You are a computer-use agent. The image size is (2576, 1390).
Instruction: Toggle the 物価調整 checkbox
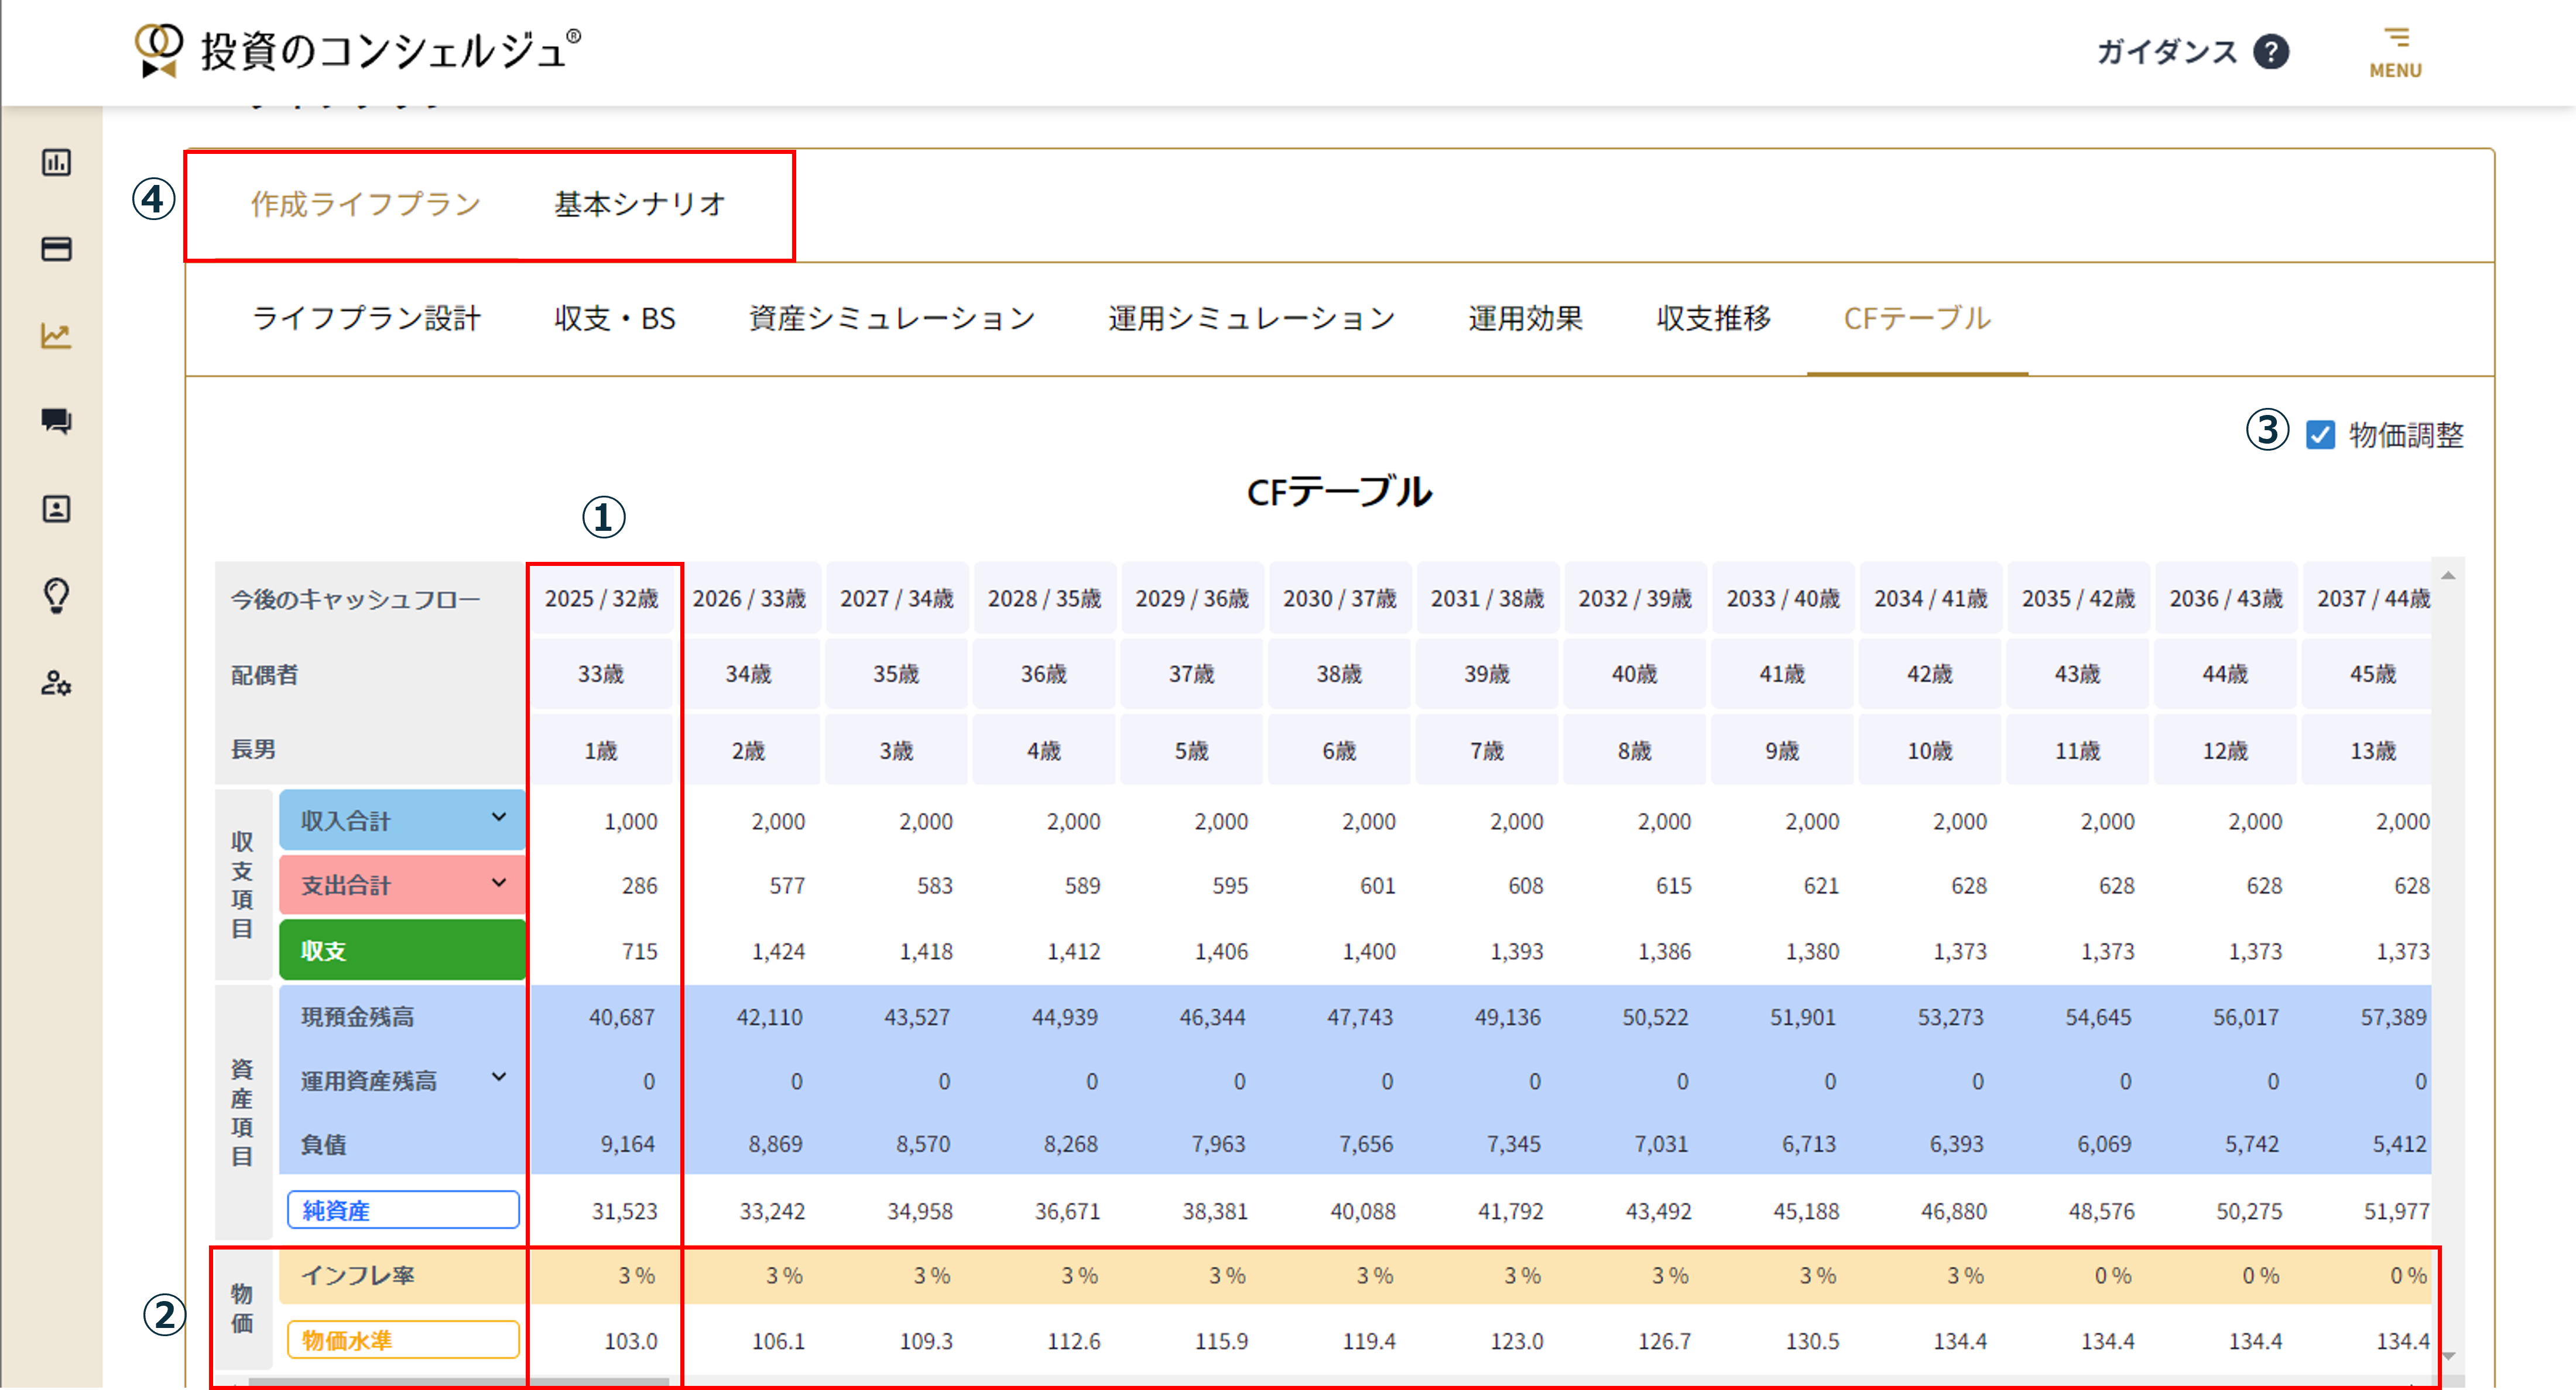[2320, 435]
